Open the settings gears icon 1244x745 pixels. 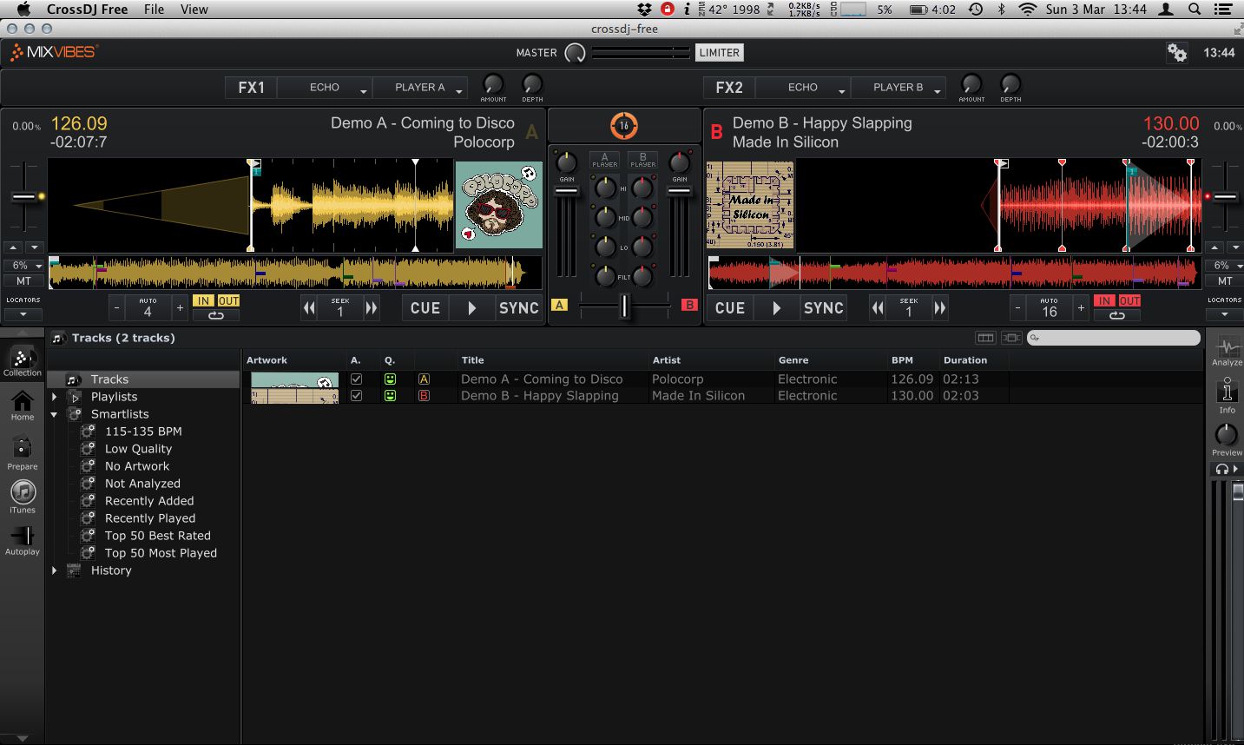point(1177,52)
